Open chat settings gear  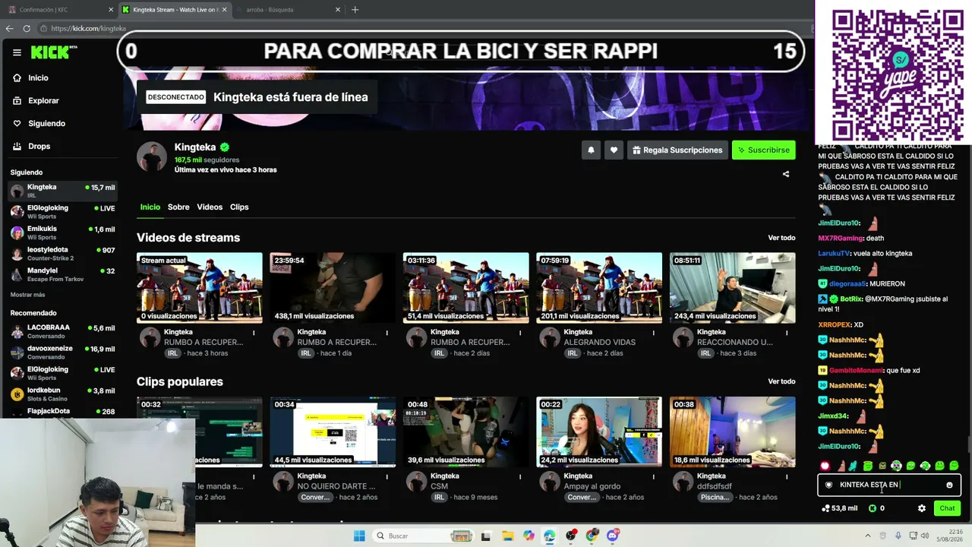point(922,508)
